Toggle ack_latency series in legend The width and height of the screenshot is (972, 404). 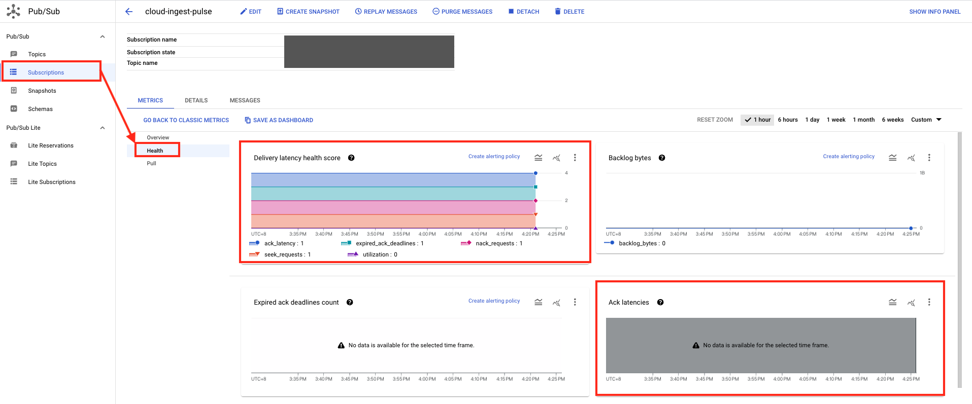277,243
